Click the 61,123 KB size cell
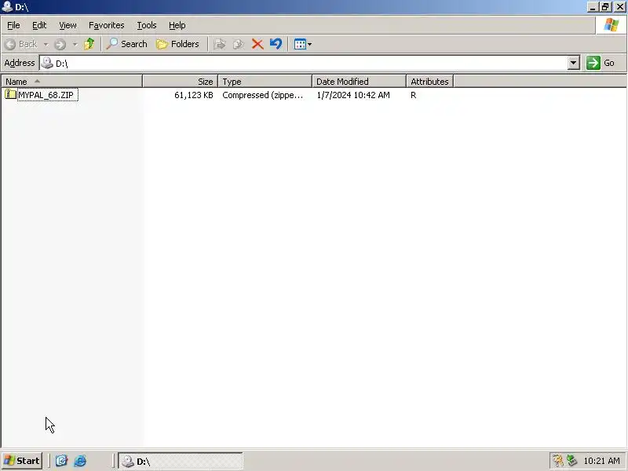 pyautogui.click(x=193, y=95)
